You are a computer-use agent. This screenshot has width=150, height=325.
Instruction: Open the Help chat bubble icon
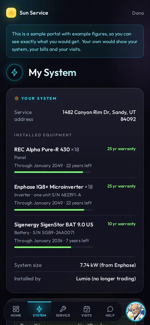(110, 309)
